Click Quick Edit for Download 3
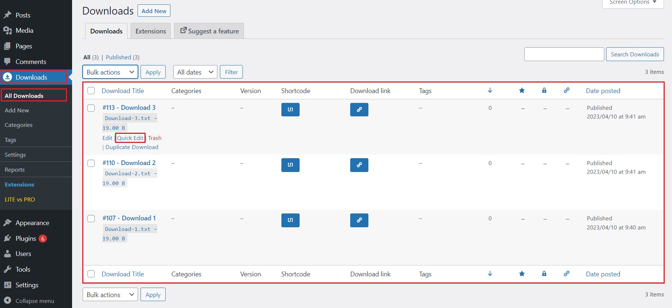This screenshot has width=672, height=308. point(130,138)
